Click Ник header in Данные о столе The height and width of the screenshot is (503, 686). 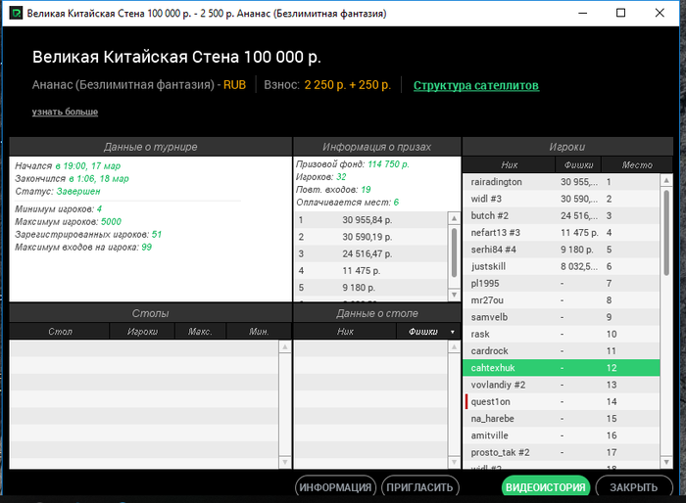click(345, 331)
